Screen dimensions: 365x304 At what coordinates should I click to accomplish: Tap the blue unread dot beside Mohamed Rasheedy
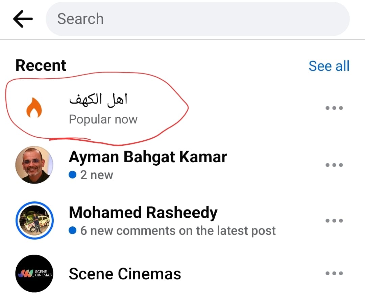coord(72,231)
